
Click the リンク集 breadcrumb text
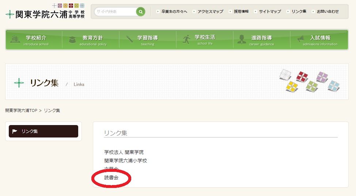(x=52, y=110)
